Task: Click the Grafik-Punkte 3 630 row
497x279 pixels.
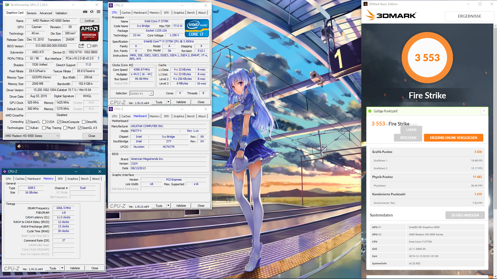Action: (427, 152)
